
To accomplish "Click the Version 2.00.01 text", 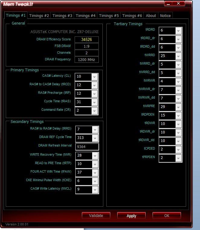I will pyautogui.click(x=17, y=224).
